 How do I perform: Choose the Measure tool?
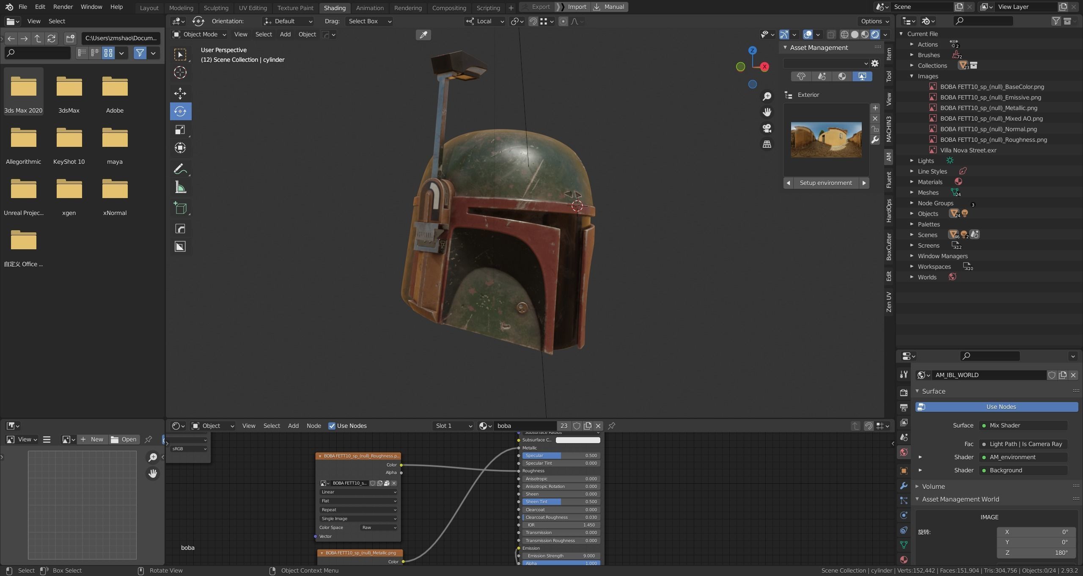[x=180, y=187]
